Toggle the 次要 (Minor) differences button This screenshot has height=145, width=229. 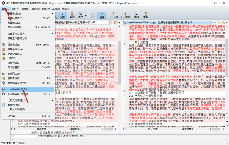62,15
